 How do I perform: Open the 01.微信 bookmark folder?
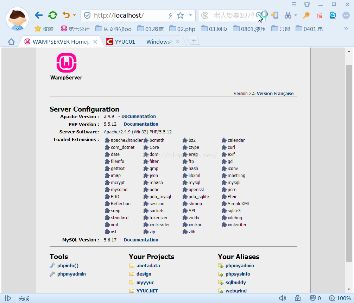tap(150, 29)
